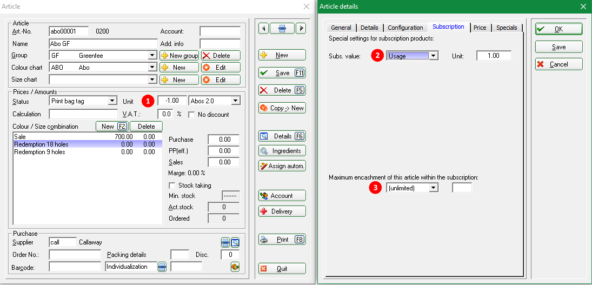Go to previous article with left arrow

(263, 28)
